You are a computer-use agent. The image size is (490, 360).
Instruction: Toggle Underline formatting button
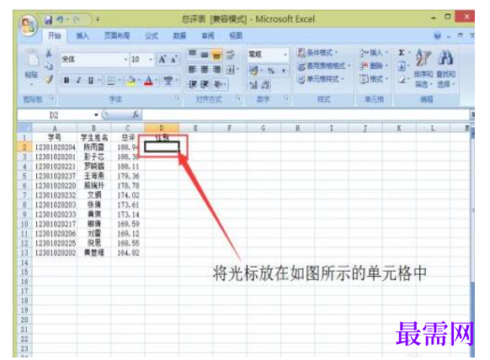(x=91, y=81)
